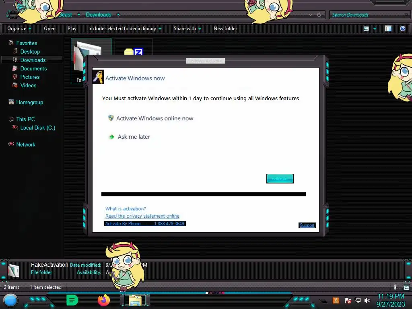Open File Explorer taskbar button

coord(135,300)
